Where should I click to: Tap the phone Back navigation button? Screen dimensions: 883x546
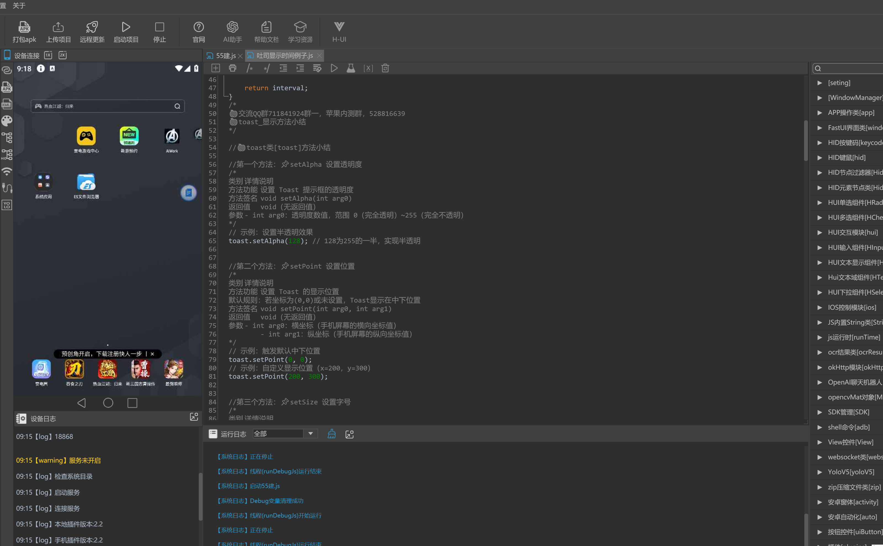82,403
